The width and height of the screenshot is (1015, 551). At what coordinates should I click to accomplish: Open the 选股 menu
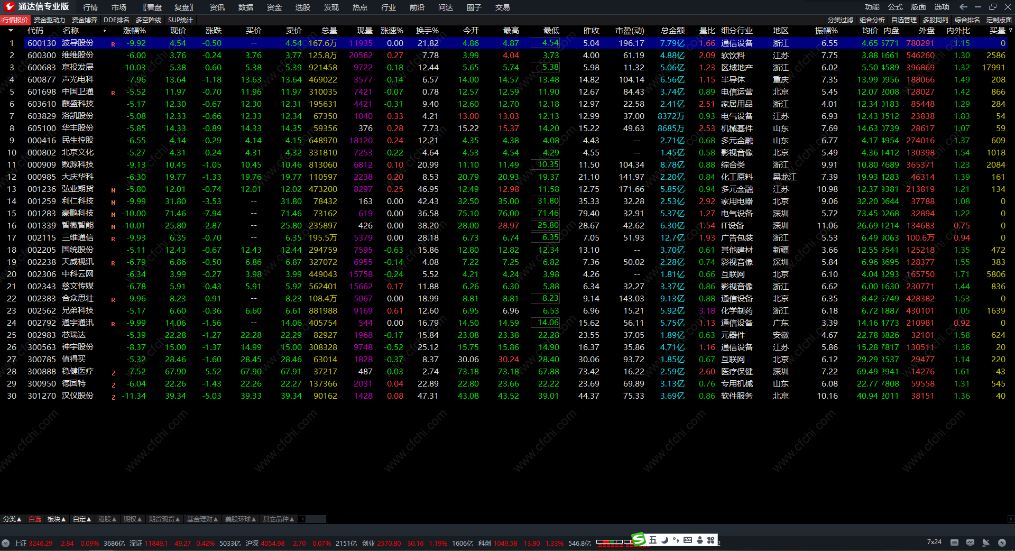303,7
